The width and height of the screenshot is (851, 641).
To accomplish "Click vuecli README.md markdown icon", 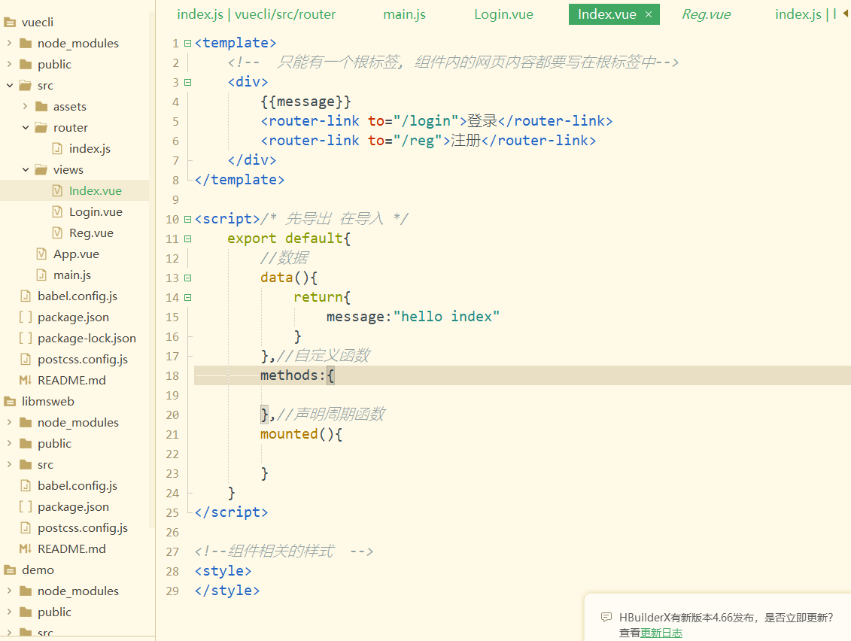I will (26, 381).
